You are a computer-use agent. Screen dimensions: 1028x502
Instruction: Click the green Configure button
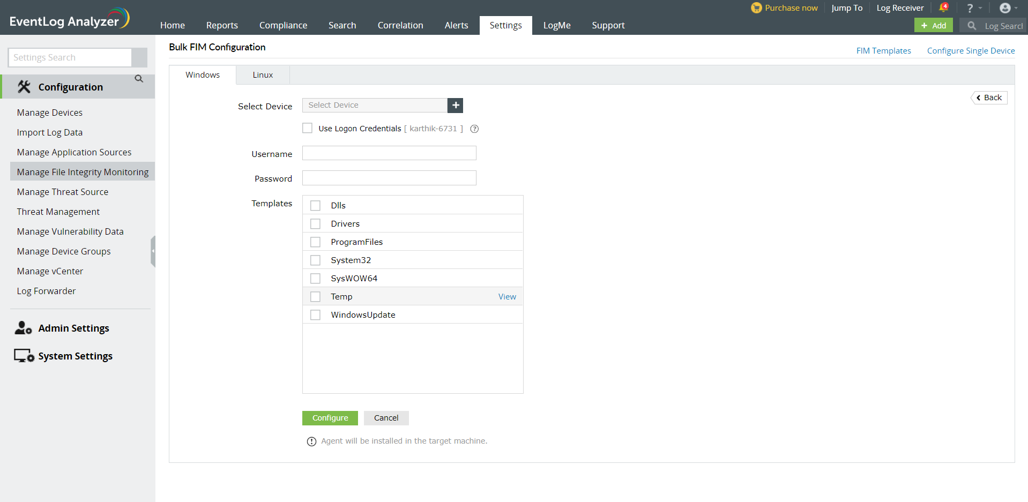(330, 418)
